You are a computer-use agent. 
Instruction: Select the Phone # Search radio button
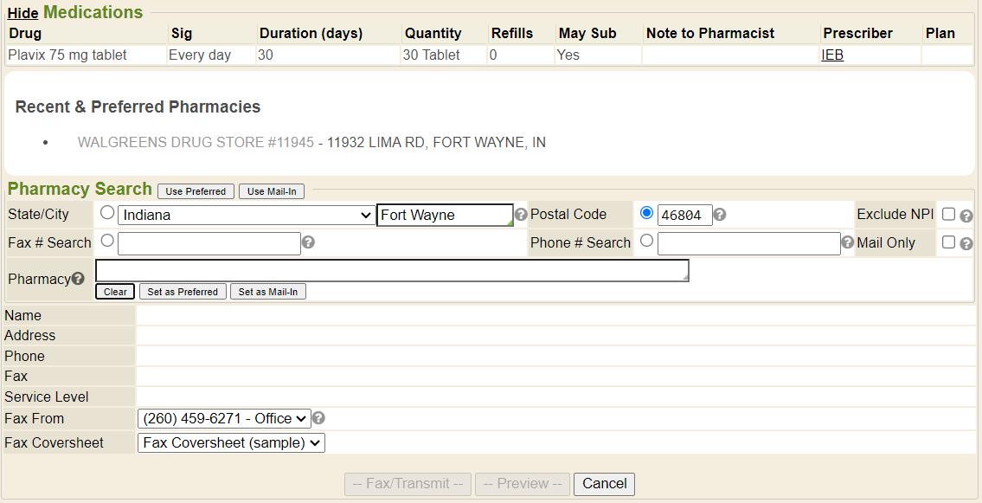646,242
